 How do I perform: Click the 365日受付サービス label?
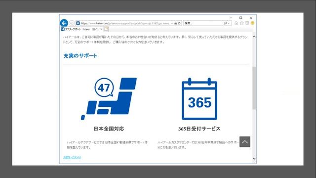(x=199, y=129)
